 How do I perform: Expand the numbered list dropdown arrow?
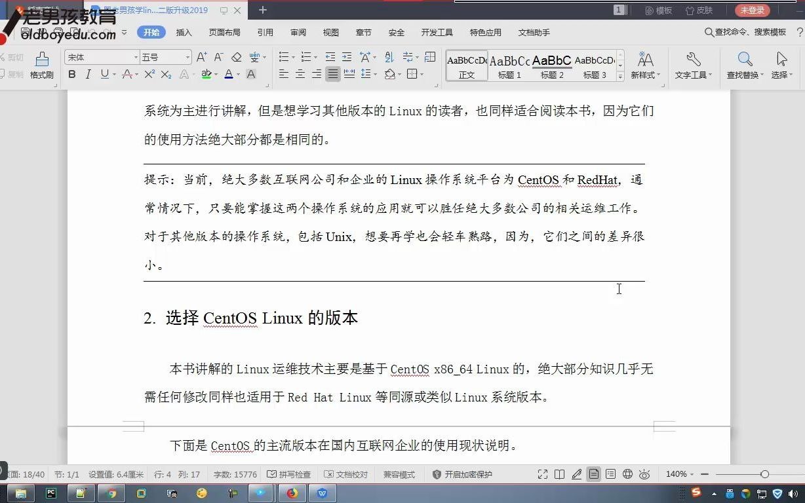tap(315, 57)
